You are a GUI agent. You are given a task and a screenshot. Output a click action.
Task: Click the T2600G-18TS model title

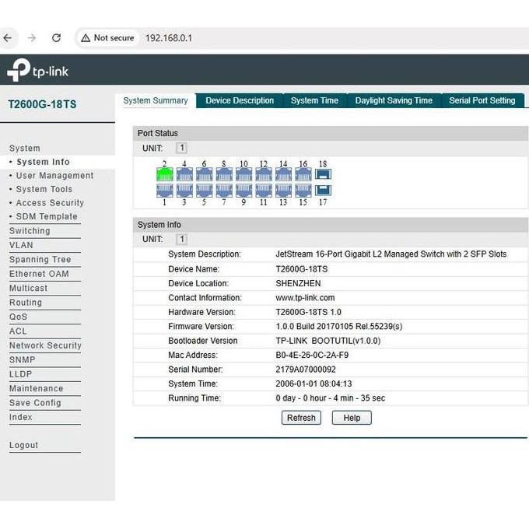(x=42, y=104)
